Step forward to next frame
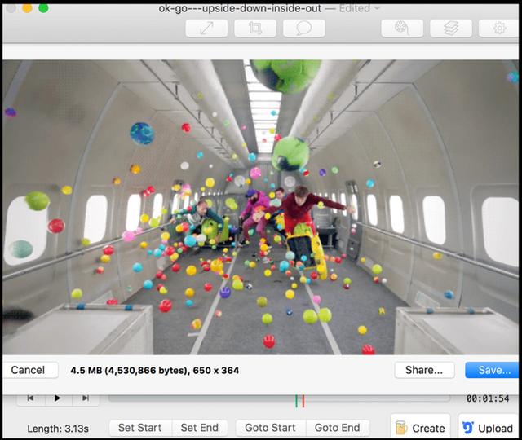 (x=86, y=398)
